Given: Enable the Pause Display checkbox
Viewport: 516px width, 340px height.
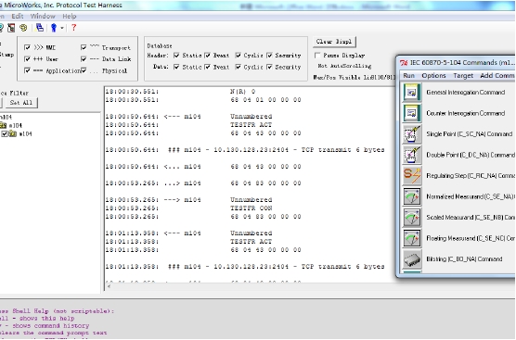Looking at the screenshot, I should click(317, 56).
